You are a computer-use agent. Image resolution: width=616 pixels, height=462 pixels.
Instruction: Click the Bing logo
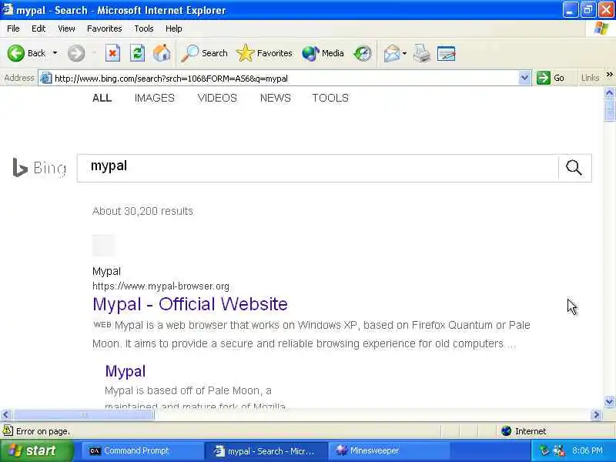pos(39,168)
